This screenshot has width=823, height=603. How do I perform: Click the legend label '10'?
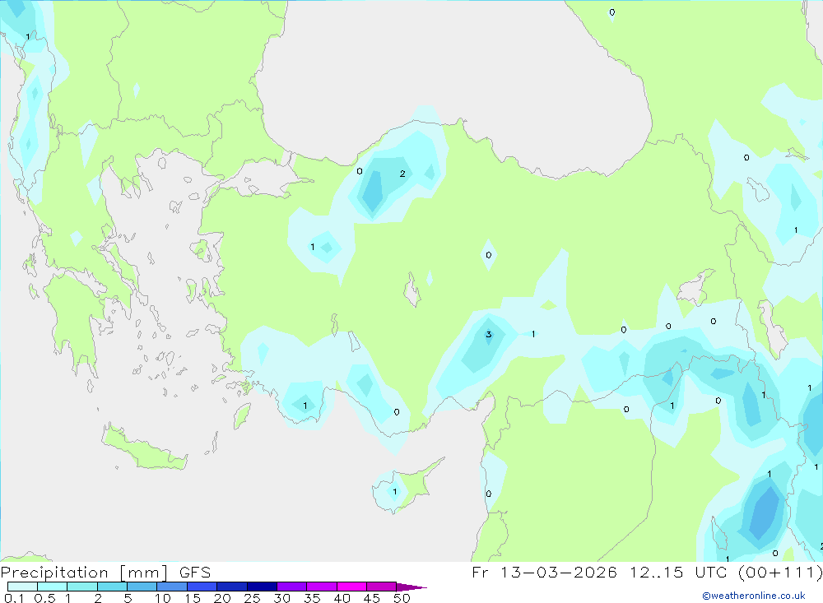coord(163,598)
